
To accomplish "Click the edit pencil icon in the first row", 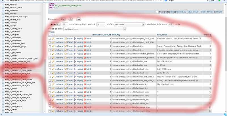I will (53, 38).
